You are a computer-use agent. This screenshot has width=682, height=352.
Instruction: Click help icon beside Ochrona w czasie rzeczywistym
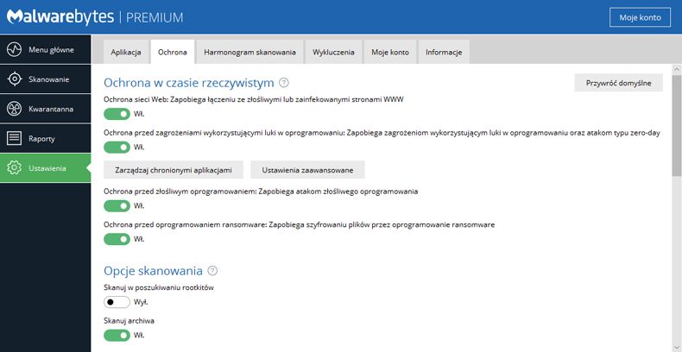click(284, 83)
